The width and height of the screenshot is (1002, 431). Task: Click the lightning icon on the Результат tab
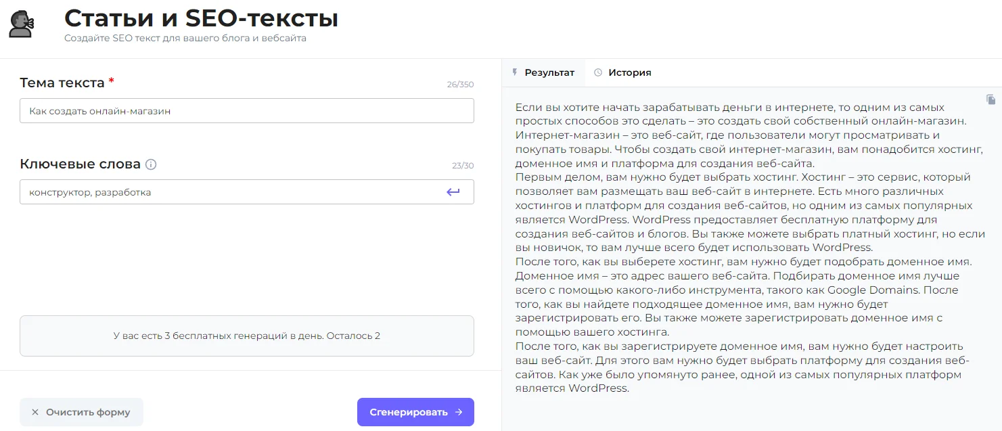click(515, 72)
